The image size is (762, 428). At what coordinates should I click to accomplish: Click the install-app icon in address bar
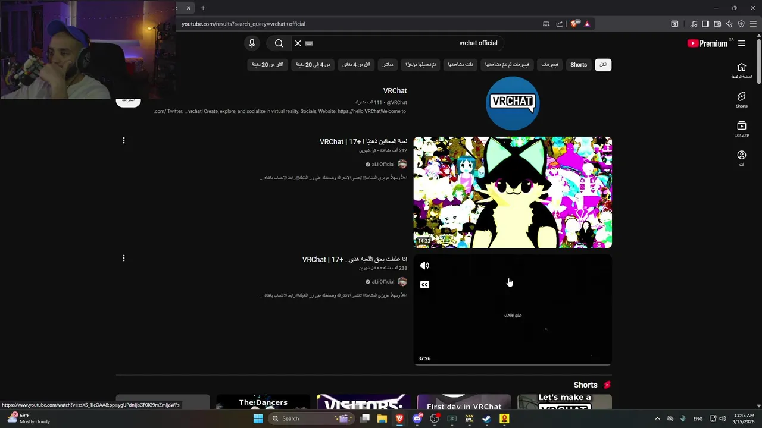pyautogui.click(x=546, y=24)
